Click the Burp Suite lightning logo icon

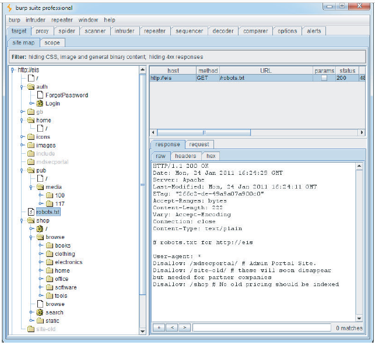pyautogui.click(x=9, y=8)
